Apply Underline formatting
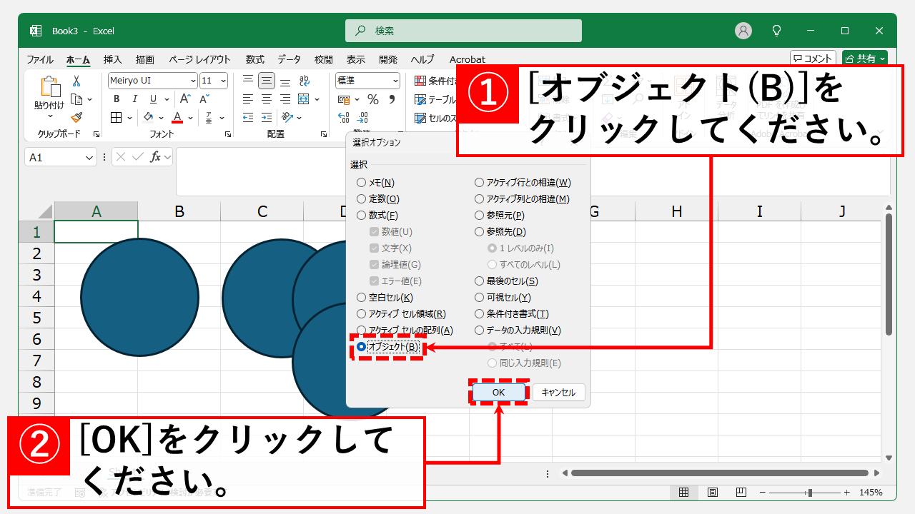Viewport: 915px width, 514px height. [x=152, y=99]
